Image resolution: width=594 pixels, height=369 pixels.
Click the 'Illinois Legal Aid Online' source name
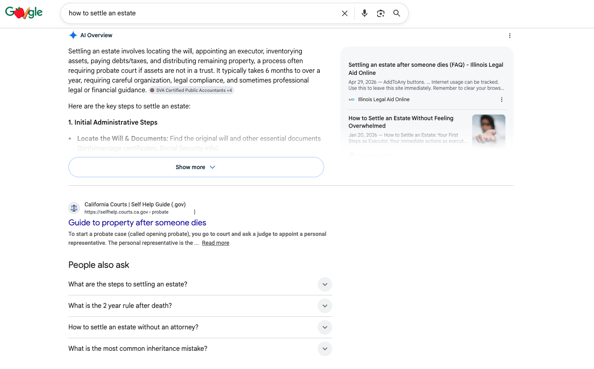click(x=384, y=100)
